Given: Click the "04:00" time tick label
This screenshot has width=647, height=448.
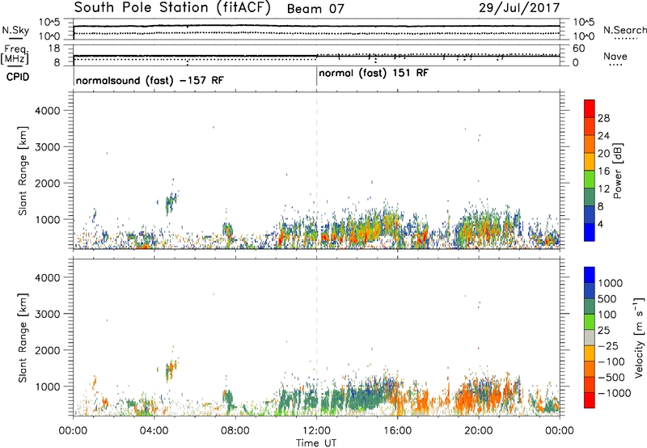Looking at the screenshot, I should point(154,431).
